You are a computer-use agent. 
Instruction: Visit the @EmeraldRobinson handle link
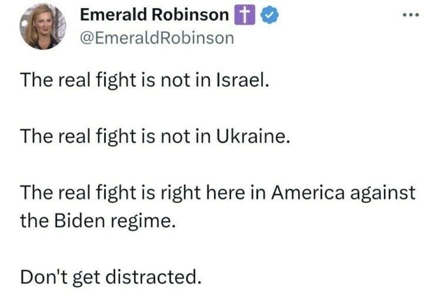(157, 38)
